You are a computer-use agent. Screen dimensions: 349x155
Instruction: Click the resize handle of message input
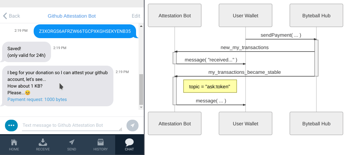pos(120,129)
